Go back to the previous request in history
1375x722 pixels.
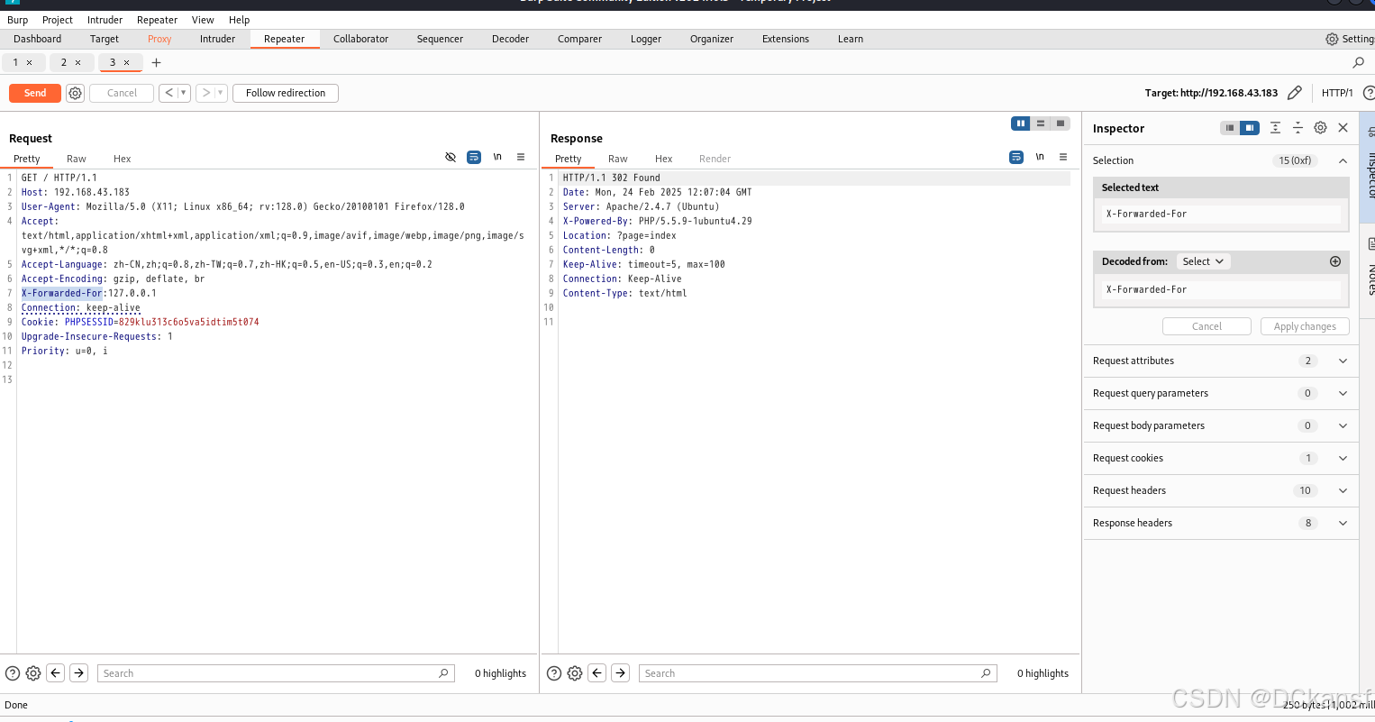168,93
